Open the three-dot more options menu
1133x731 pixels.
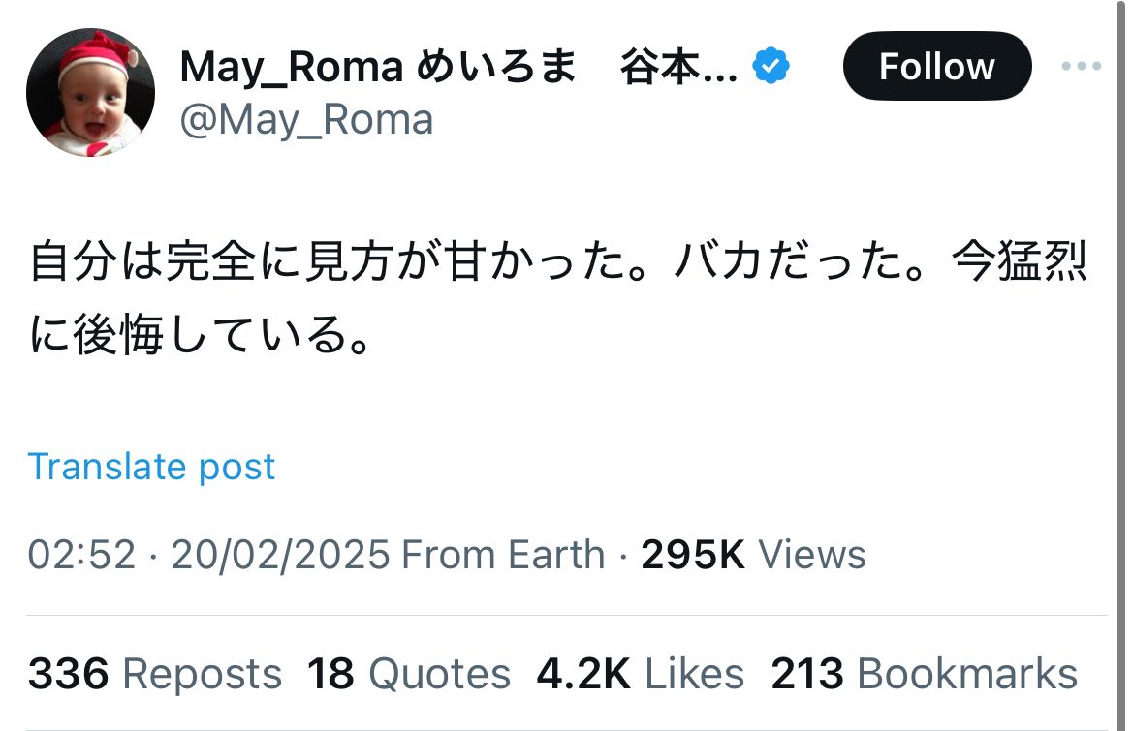(x=1081, y=66)
